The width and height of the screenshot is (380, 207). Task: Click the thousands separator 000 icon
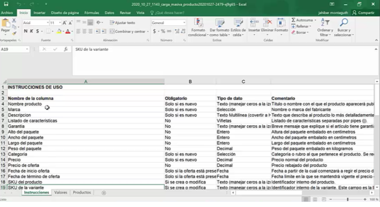coord(169,31)
